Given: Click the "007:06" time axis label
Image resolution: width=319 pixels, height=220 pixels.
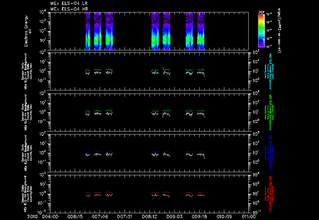Looking at the screenshot, I should 100,217.
